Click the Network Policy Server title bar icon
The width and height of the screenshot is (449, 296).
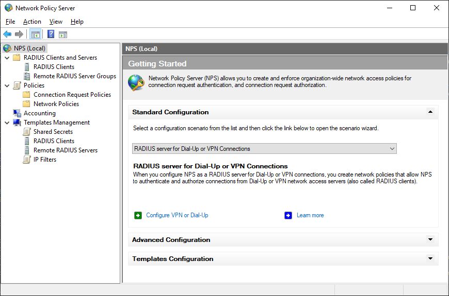coord(9,8)
